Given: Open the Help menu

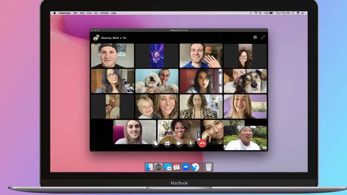Looking at the screenshot, I should tap(114, 13).
